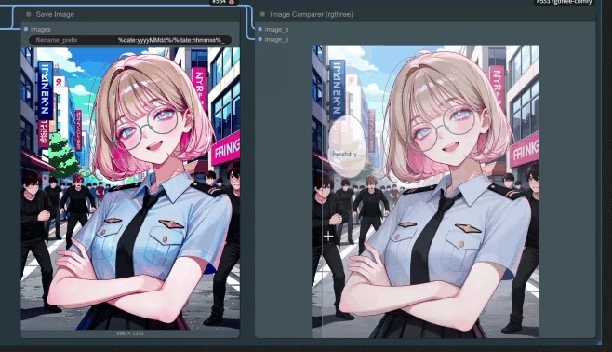Click the image_a label
This screenshot has height=352, width=612.
[276, 29]
